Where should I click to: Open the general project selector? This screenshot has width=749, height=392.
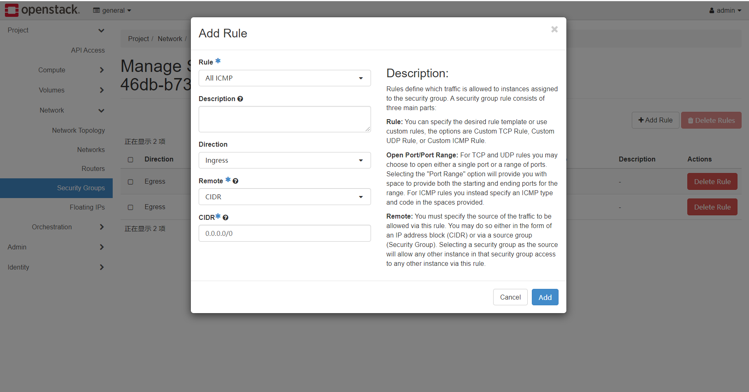pos(112,10)
